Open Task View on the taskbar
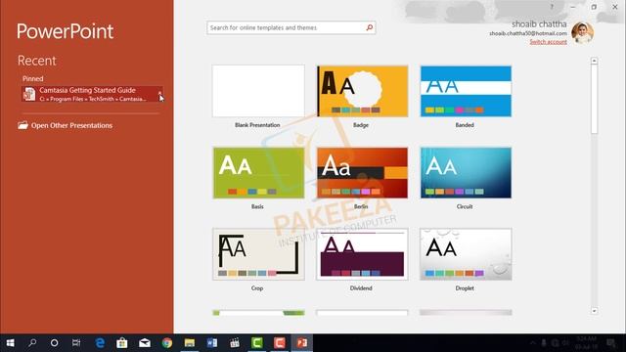This screenshot has width=626, height=352. (76, 343)
